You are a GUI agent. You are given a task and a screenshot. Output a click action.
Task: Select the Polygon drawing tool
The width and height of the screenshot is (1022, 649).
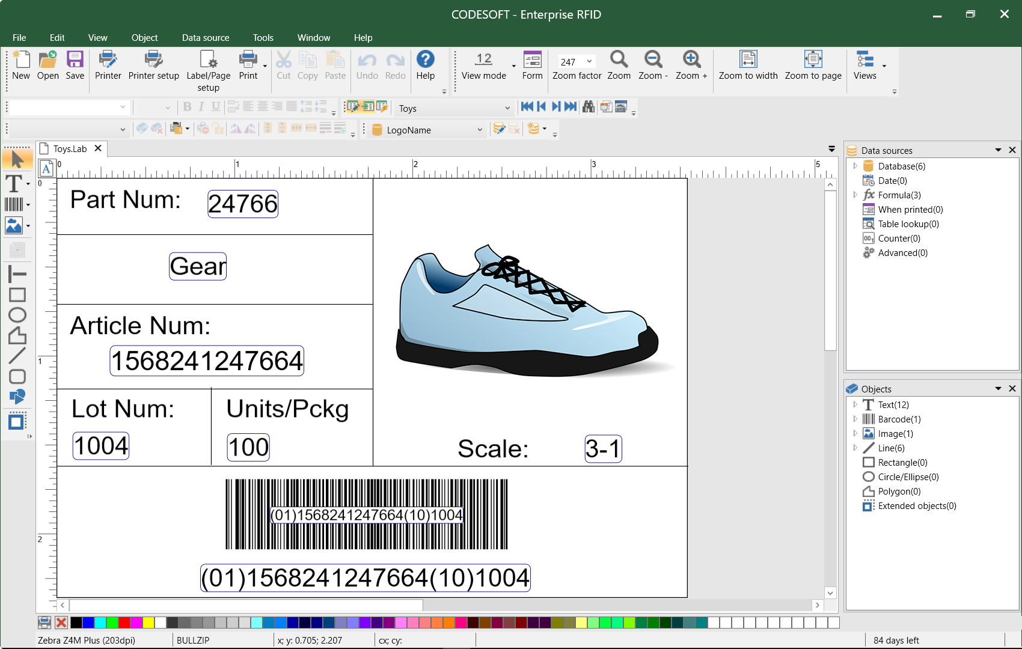point(17,335)
